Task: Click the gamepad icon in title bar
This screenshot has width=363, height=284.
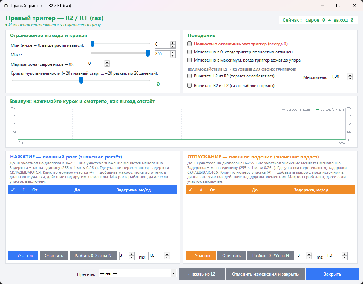Action: click(6, 5)
